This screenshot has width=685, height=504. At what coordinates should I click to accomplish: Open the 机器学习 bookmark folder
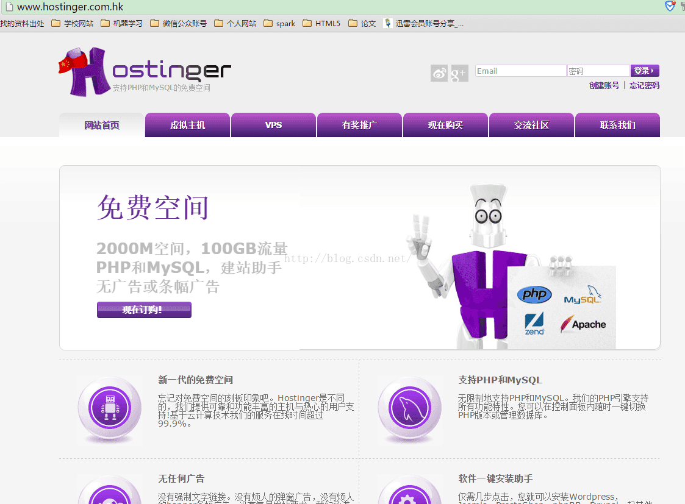[122, 23]
